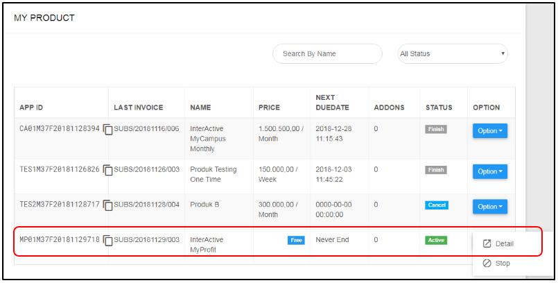Image resolution: width=558 pixels, height=283 pixels.
Task: Expand Option dropdown for Produk Testing One Time
Action: (x=490, y=171)
